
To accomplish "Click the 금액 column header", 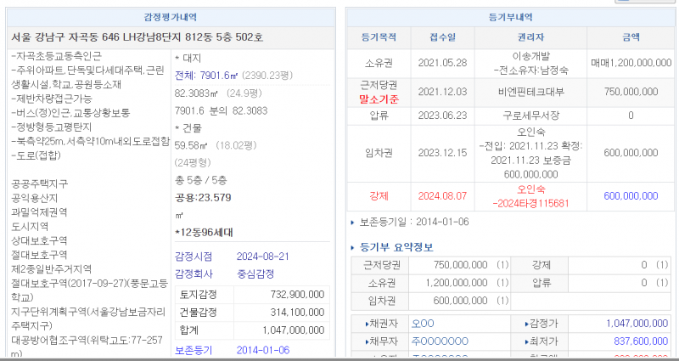I will [x=631, y=37].
